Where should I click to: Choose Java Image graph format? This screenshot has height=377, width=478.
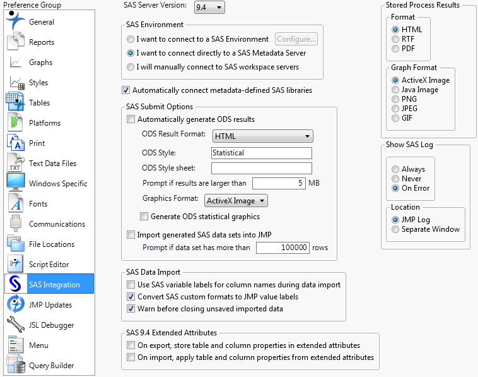[395, 90]
